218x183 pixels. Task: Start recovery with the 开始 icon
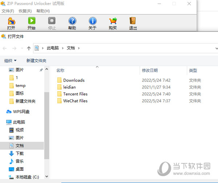tap(32, 24)
